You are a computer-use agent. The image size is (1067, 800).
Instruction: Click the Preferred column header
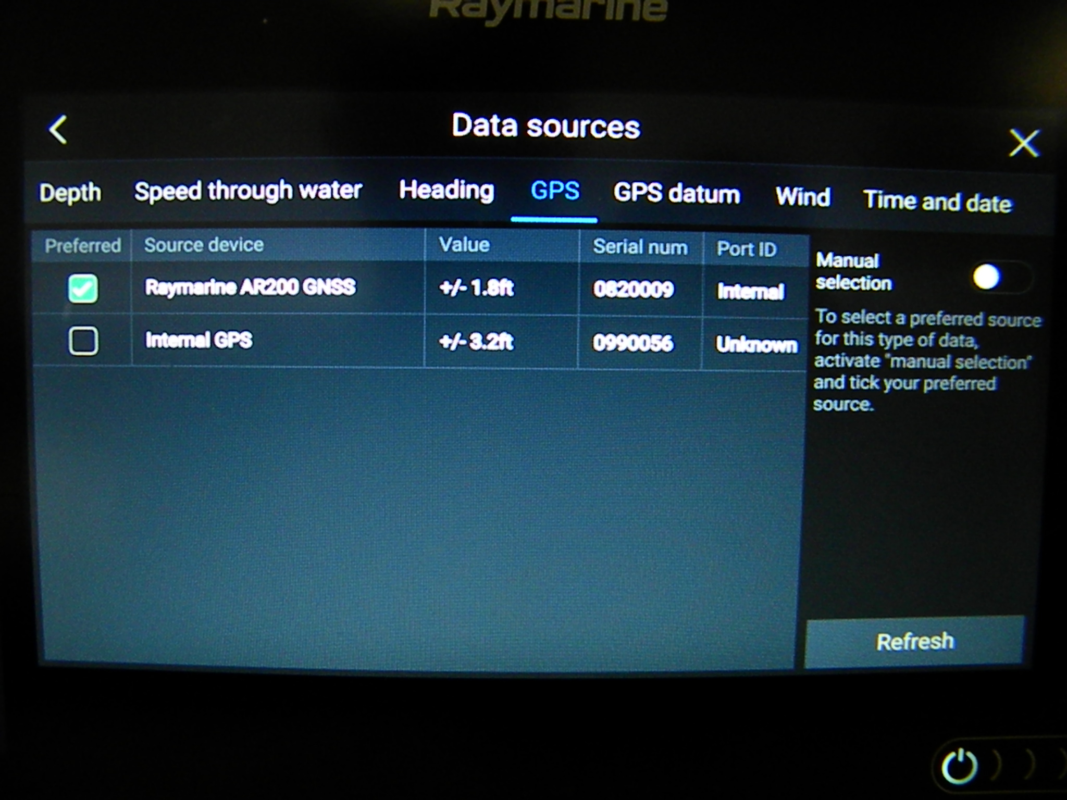click(83, 245)
